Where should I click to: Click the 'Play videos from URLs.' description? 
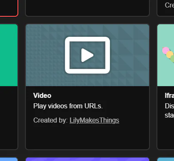[x=68, y=106]
